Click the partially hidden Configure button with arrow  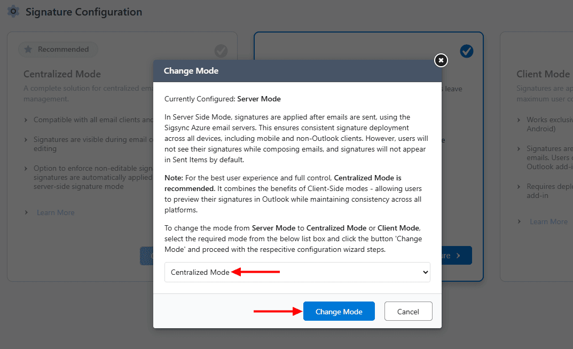(457, 256)
